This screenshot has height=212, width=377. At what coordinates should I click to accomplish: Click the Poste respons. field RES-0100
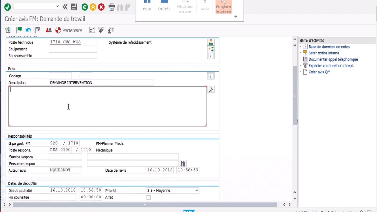(61, 150)
